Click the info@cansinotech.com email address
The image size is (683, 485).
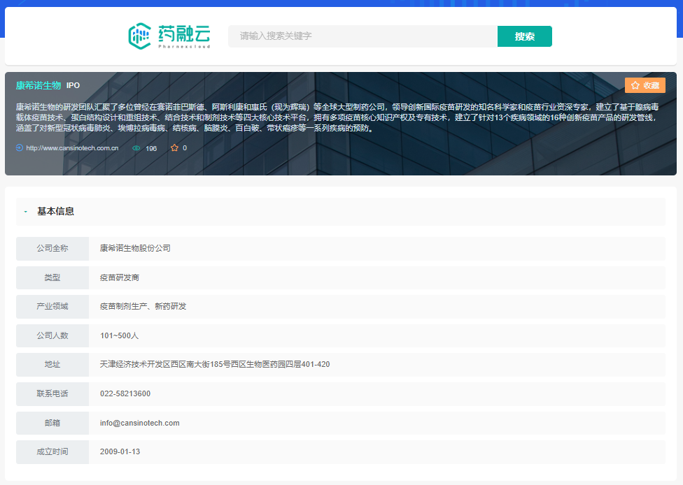click(140, 423)
